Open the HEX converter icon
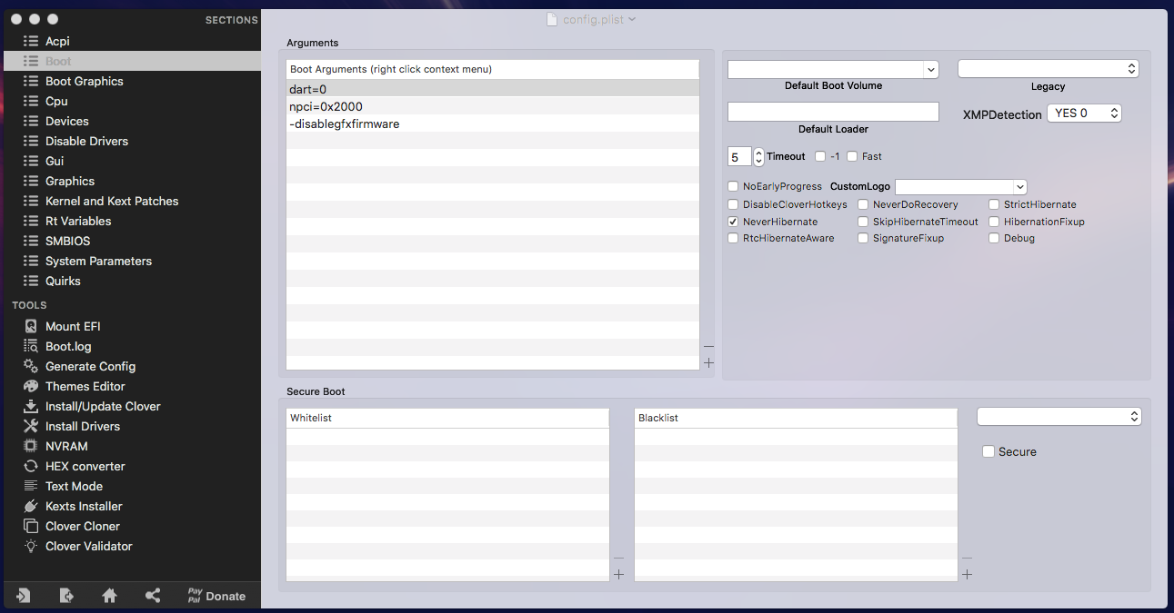1174x613 pixels. tap(31, 466)
